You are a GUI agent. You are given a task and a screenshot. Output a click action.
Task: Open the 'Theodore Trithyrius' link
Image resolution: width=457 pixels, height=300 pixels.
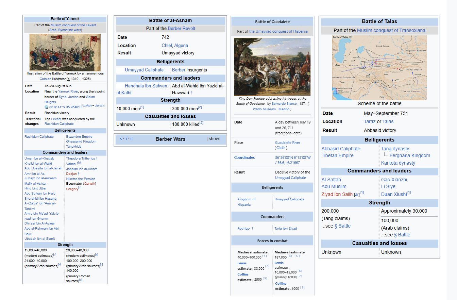(81, 159)
